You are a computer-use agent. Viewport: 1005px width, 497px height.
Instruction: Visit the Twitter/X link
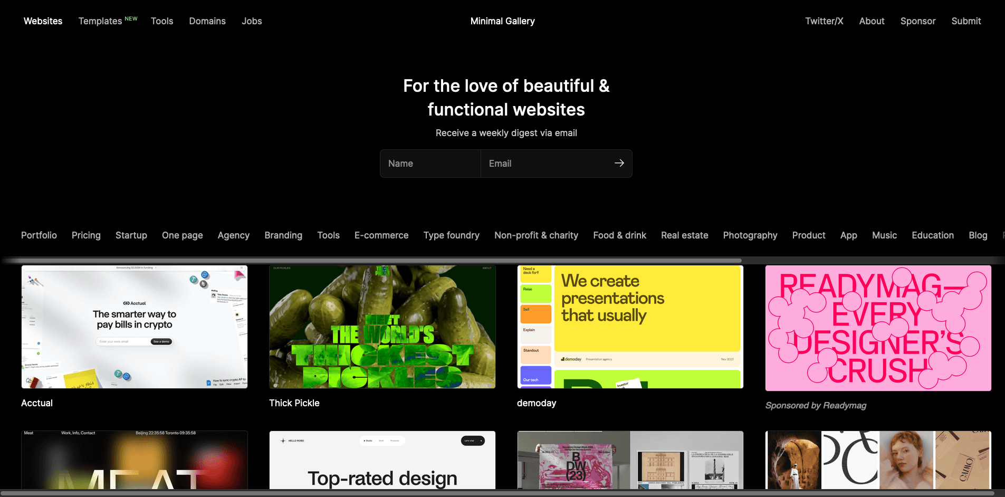pyautogui.click(x=824, y=21)
